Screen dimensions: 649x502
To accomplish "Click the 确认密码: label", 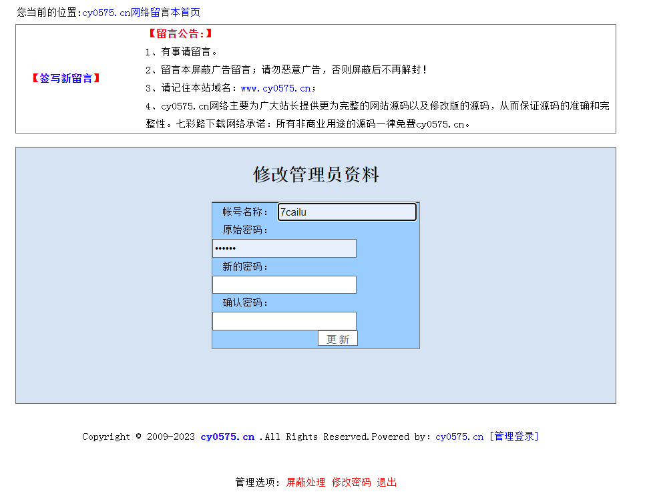I will 245,303.
